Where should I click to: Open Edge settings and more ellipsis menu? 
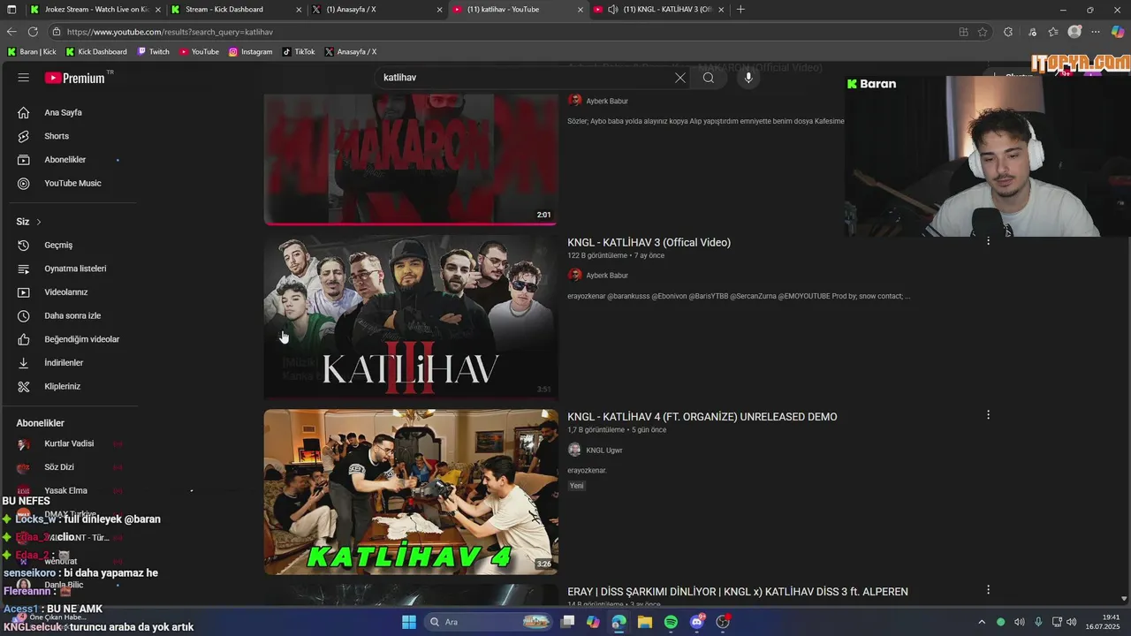tap(1096, 32)
